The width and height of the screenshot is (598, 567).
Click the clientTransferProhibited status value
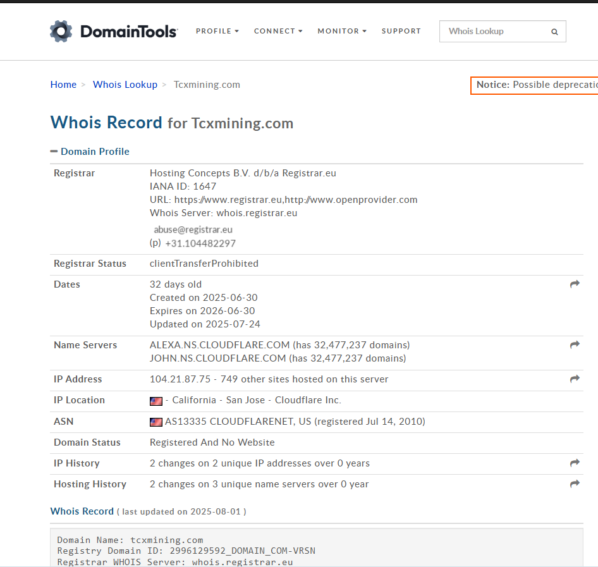point(204,264)
